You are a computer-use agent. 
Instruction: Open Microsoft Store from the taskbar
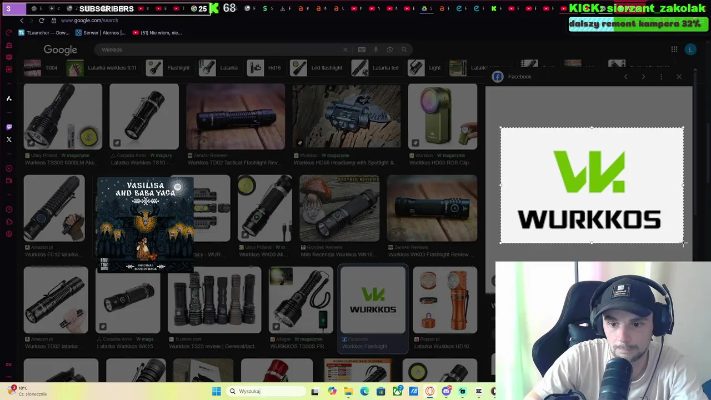click(380, 391)
